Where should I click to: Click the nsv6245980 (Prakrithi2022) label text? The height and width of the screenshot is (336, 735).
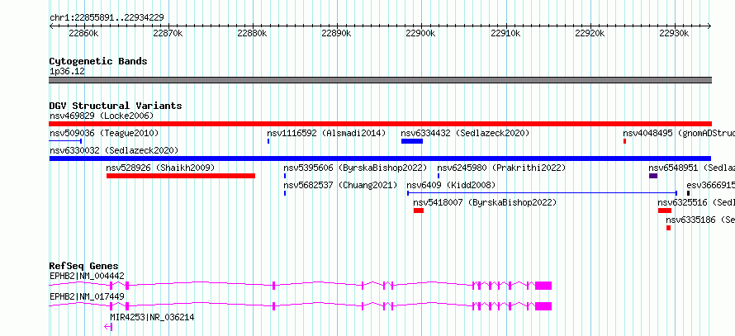[501, 168]
